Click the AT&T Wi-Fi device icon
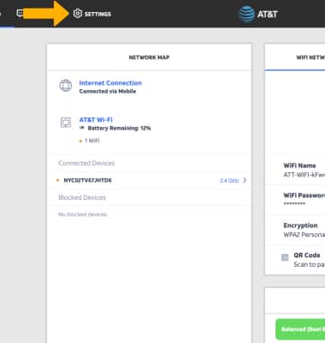The image size is (325, 343). click(x=66, y=123)
